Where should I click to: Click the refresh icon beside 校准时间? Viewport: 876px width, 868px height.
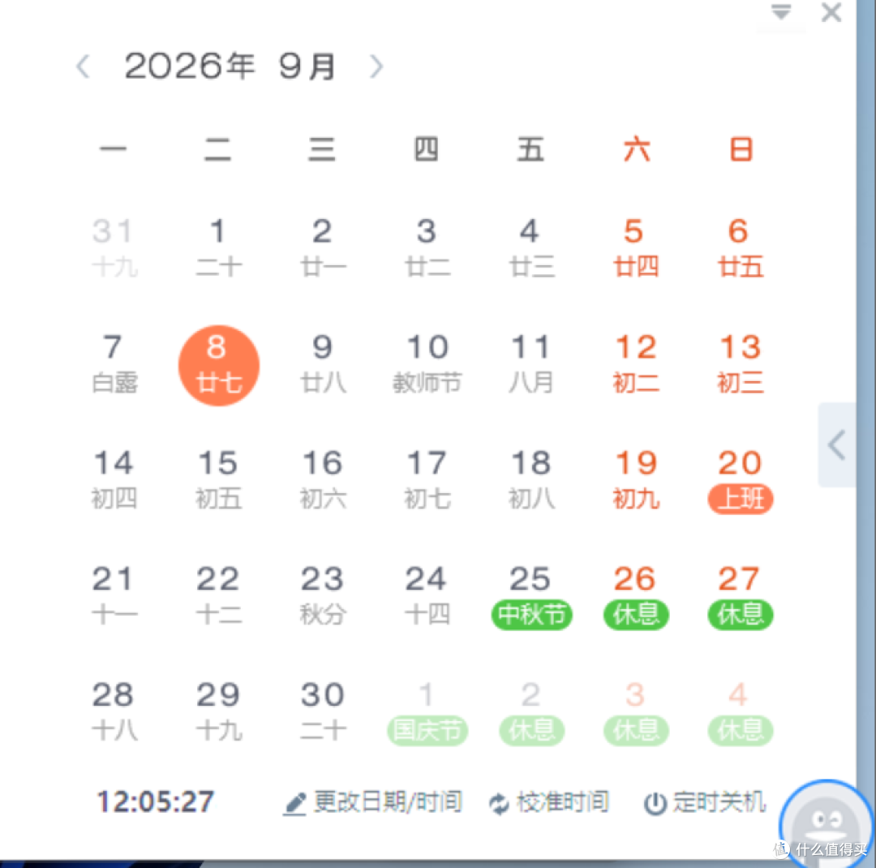(x=499, y=804)
